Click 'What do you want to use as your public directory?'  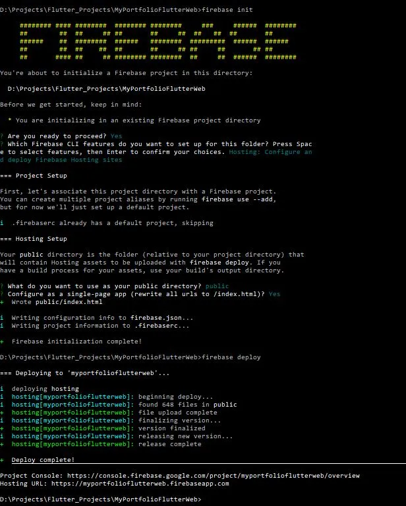click(104, 286)
